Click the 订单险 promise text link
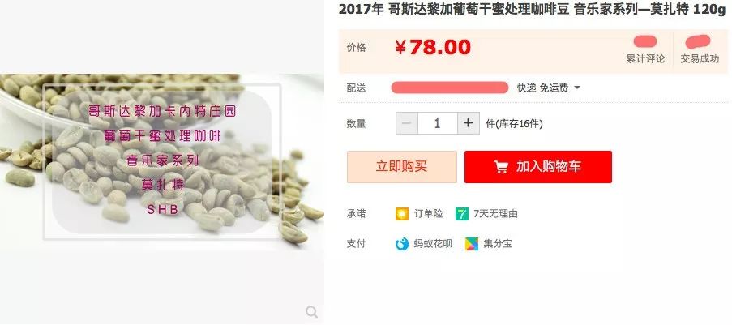Image resolution: width=732 pixels, height=325 pixels. coord(428,214)
